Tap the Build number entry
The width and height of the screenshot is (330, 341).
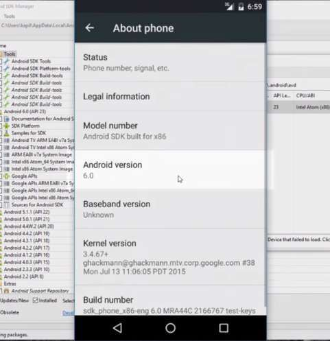pyautogui.click(x=169, y=301)
